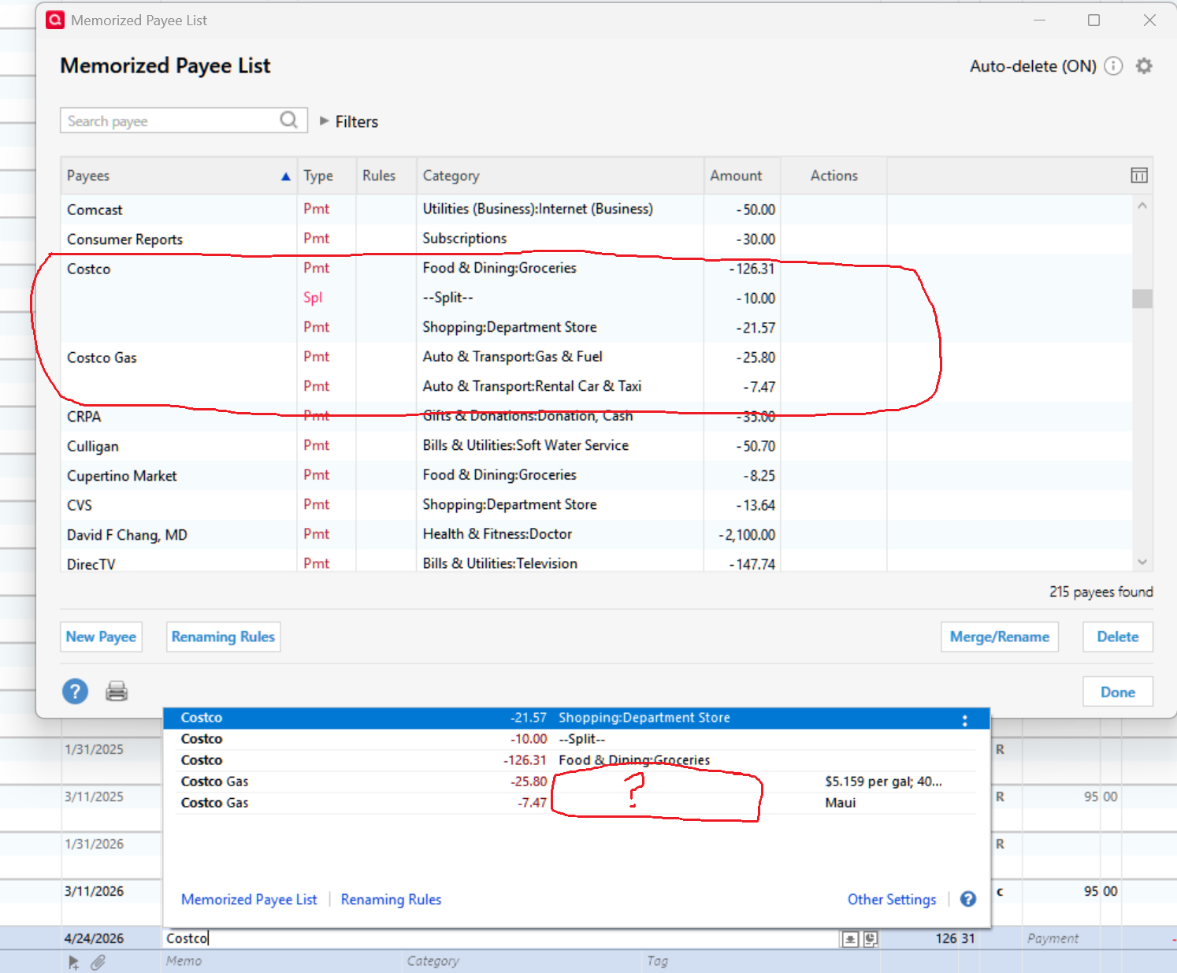Open Renaming Rules from the dialog button
Image resolution: width=1177 pixels, height=973 pixels.
click(x=223, y=637)
